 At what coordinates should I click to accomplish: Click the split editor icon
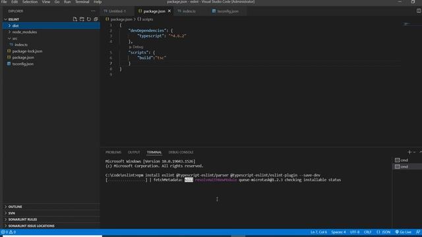pos(419,11)
